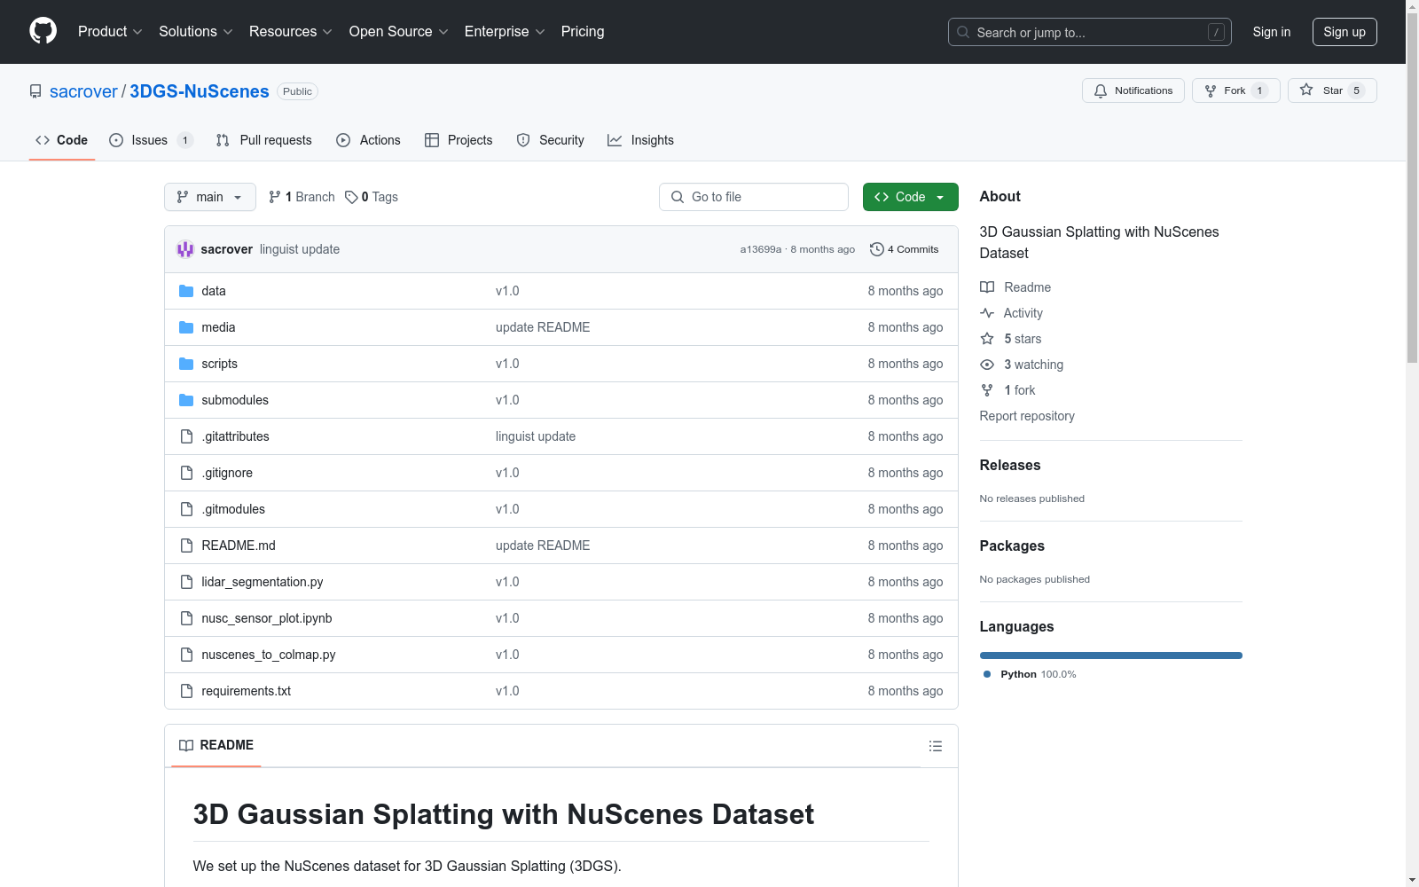The image size is (1419, 887).
Task: Click the scripts folder icon
Action: coord(186,364)
